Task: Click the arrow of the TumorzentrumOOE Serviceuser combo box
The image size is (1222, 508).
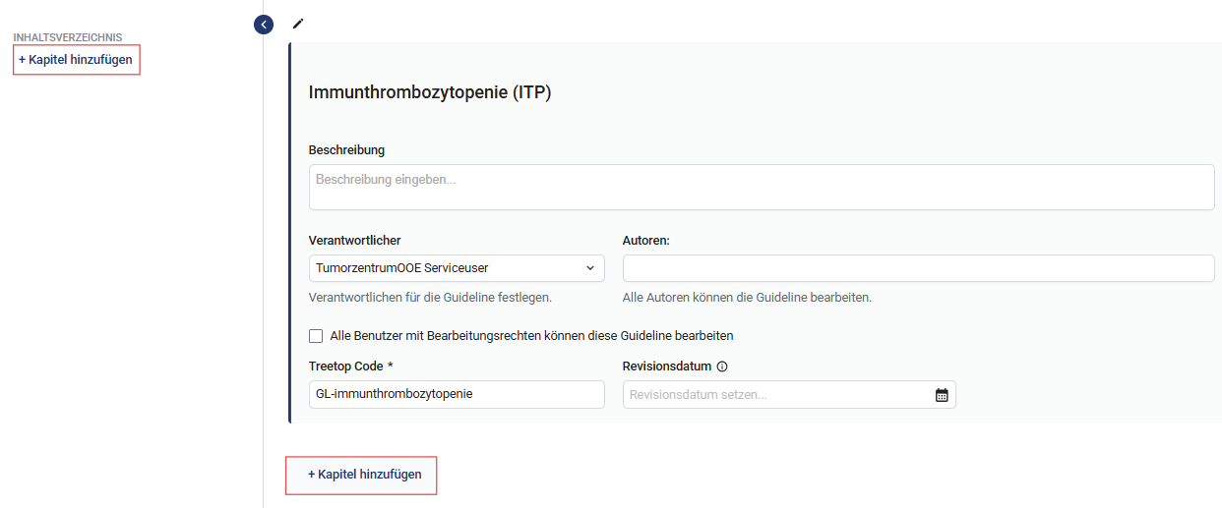Action: pos(590,268)
